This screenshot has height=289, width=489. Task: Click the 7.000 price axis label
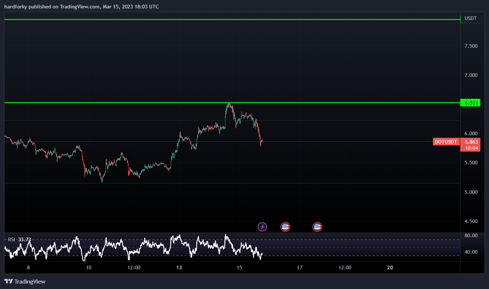(471, 75)
